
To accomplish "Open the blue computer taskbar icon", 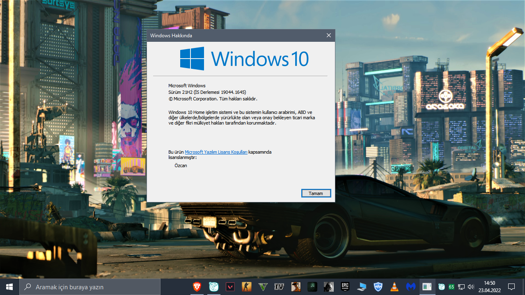I will pos(362,287).
